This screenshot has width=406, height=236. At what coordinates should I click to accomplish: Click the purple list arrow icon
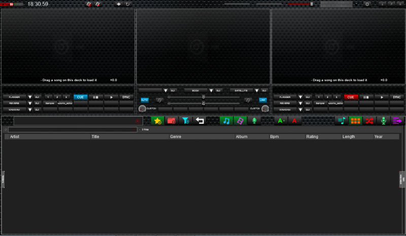click(397, 121)
